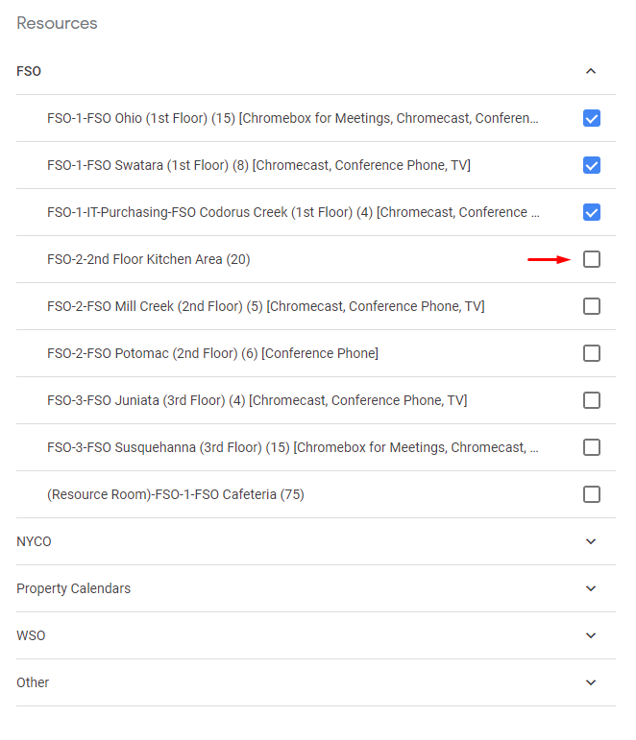The width and height of the screenshot is (636, 740).
Task: Uncheck the FSO Codorus Creek checkbox
Action: (x=592, y=212)
